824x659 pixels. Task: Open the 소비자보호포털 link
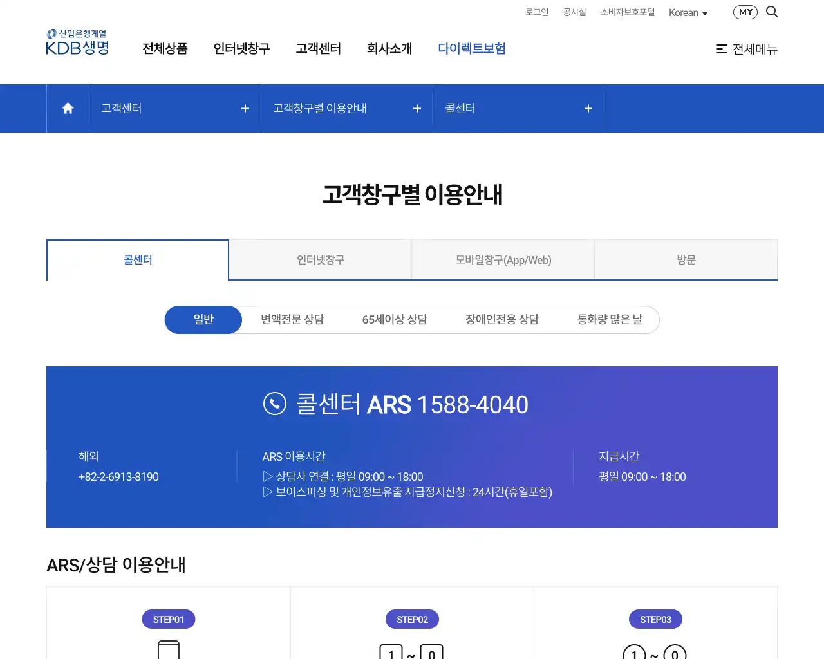pos(627,12)
